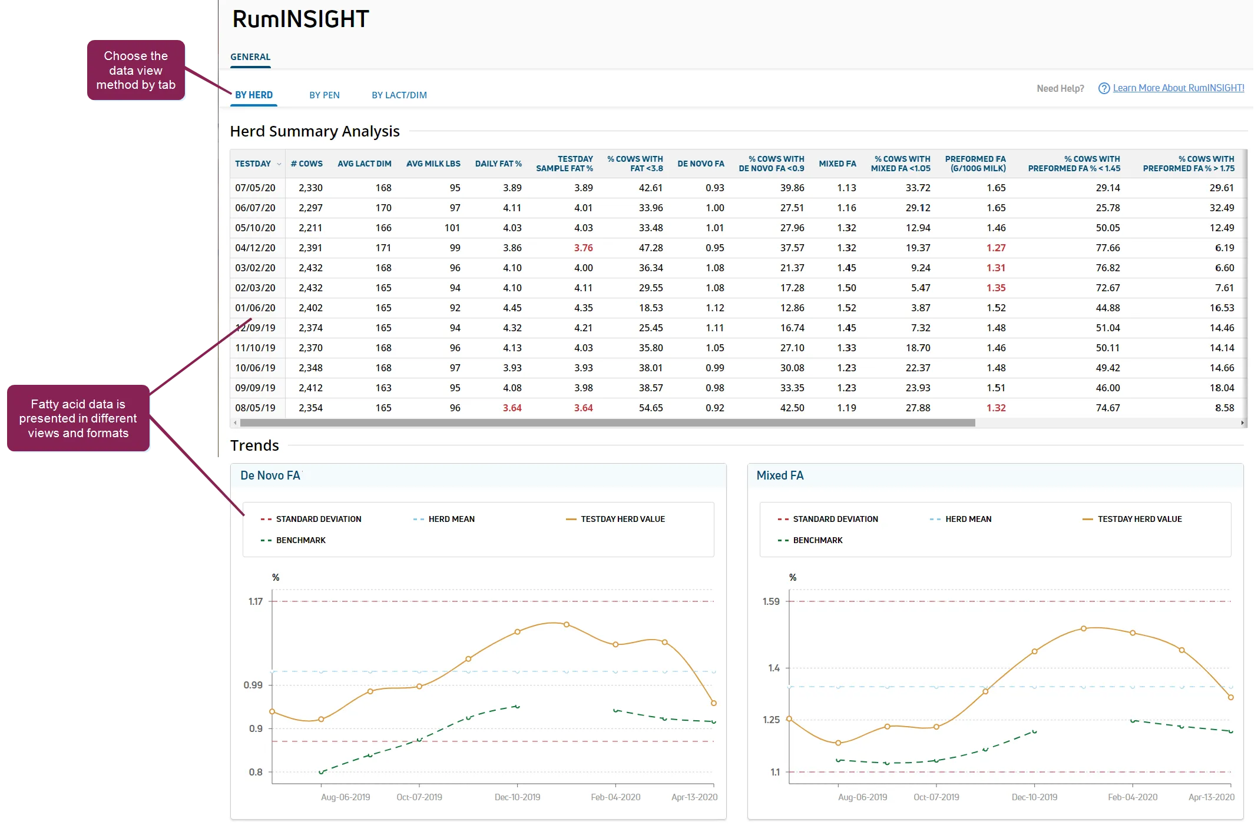Click red sample fat value 3.76
Screen dimensions: 1258x832
coord(584,248)
